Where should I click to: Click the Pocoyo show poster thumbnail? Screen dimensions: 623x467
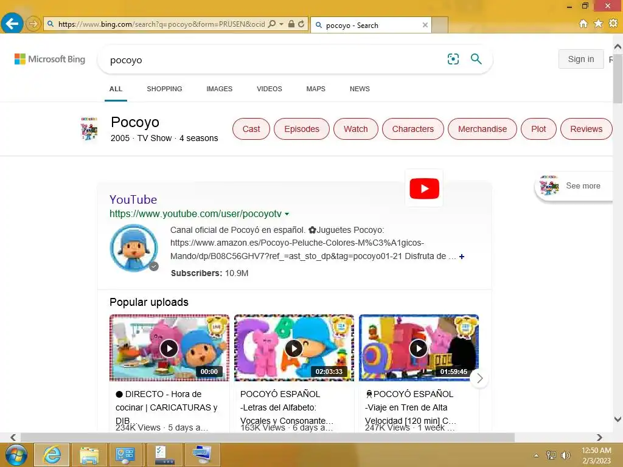pyautogui.click(x=89, y=129)
